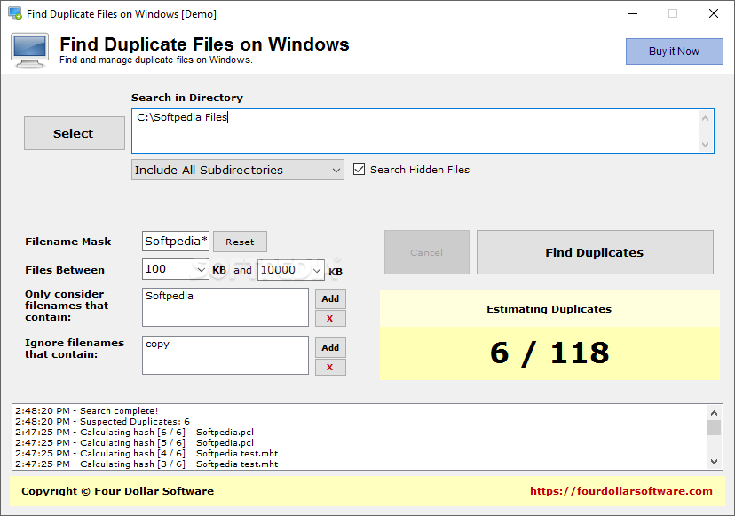Click the '6 / 118' duplicates count
Image resolution: width=735 pixels, height=516 pixels.
pos(549,353)
